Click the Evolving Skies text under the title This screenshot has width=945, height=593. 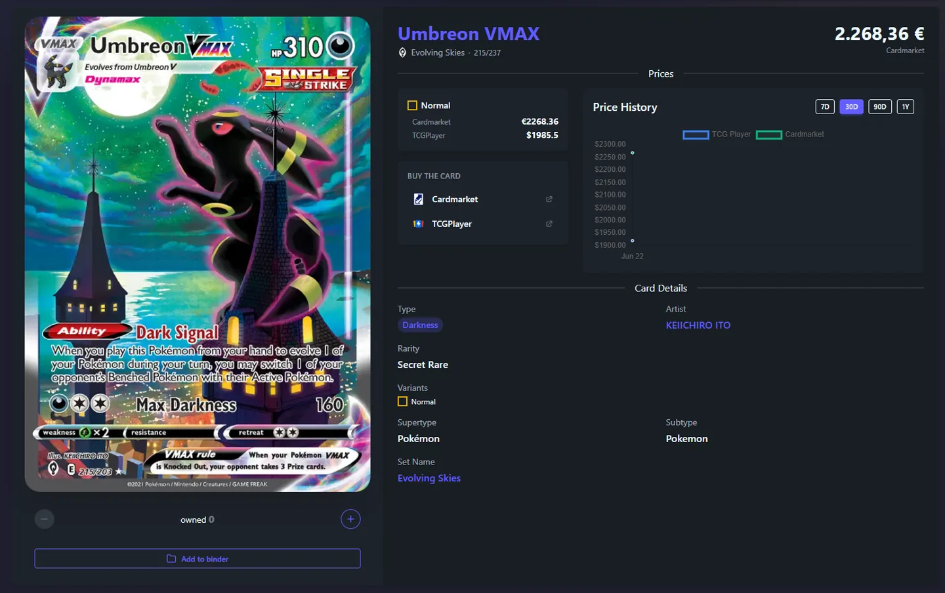(x=438, y=52)
